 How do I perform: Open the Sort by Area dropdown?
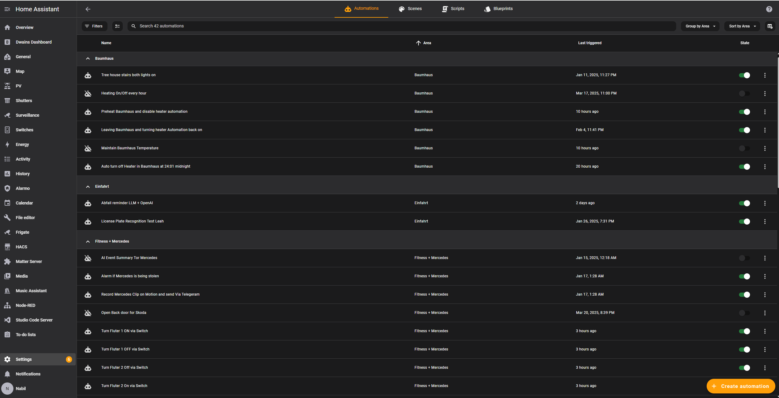(741, 26)
